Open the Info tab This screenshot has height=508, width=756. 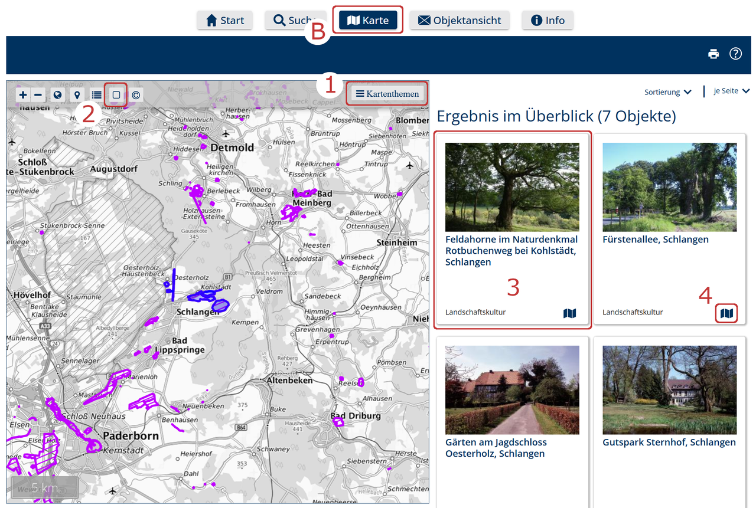548,20
